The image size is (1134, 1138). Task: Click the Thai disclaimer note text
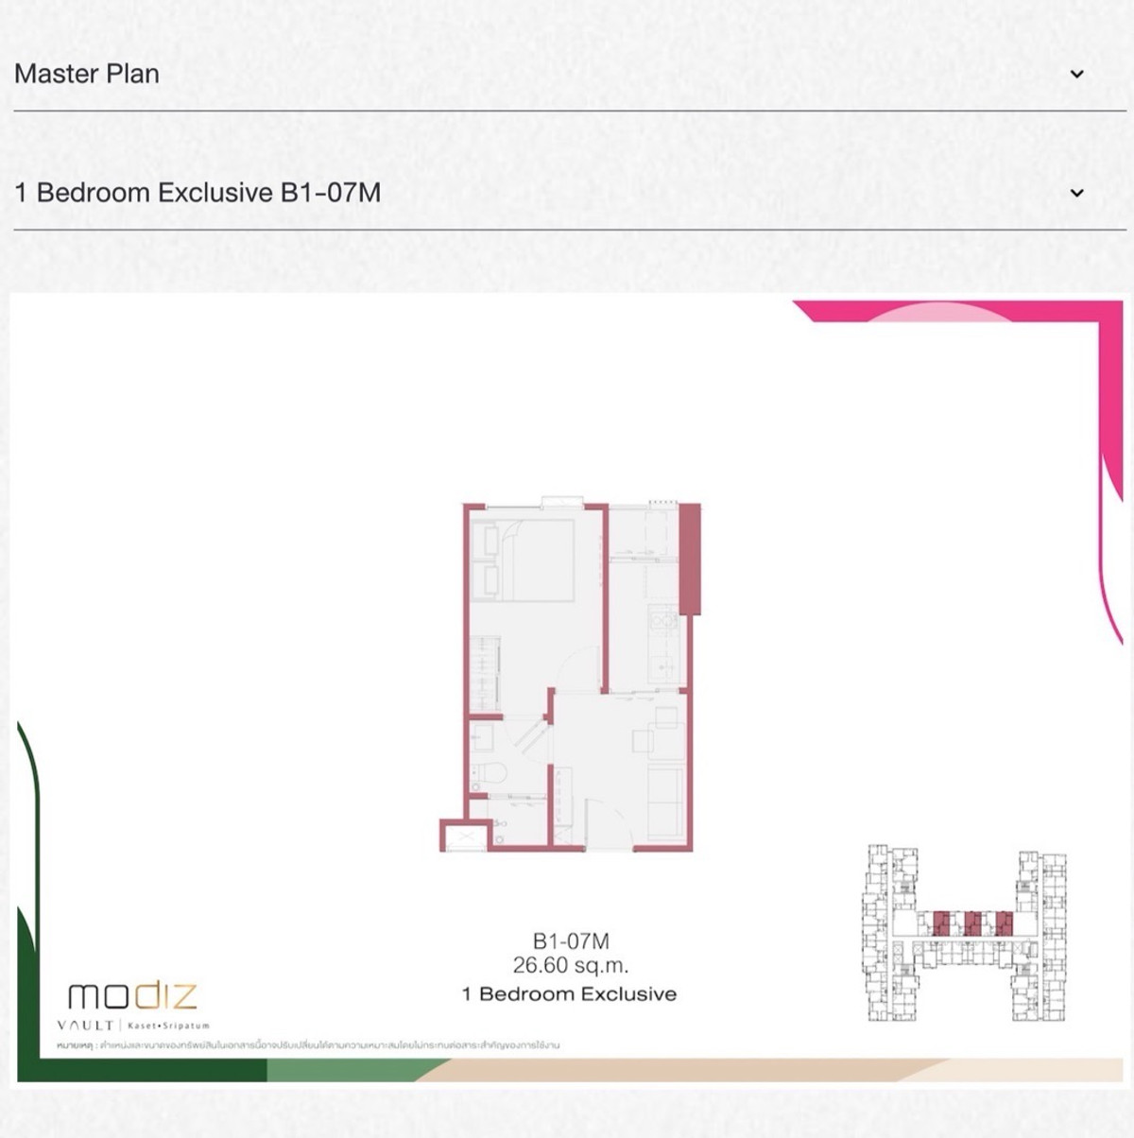click(x=308, y=1045)
